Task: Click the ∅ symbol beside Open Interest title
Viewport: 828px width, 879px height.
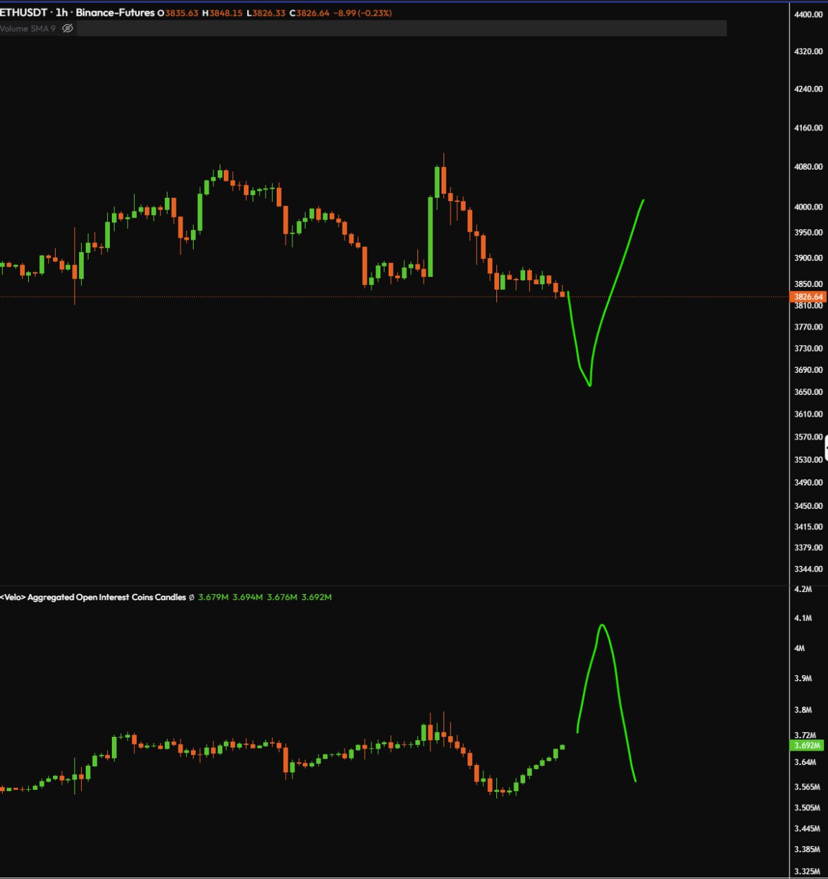Action: click(x=192, y=597)
